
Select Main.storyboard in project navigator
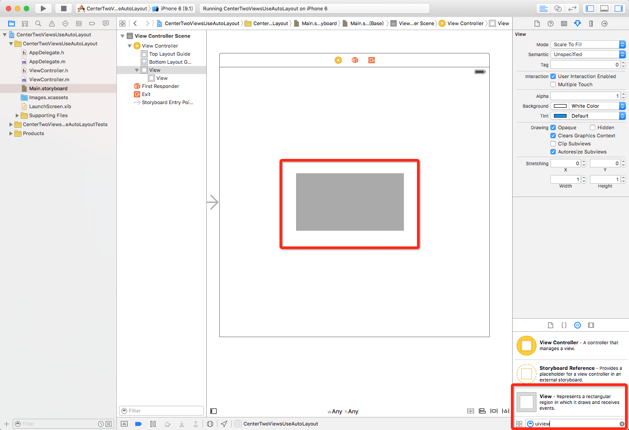click(48, 88)
